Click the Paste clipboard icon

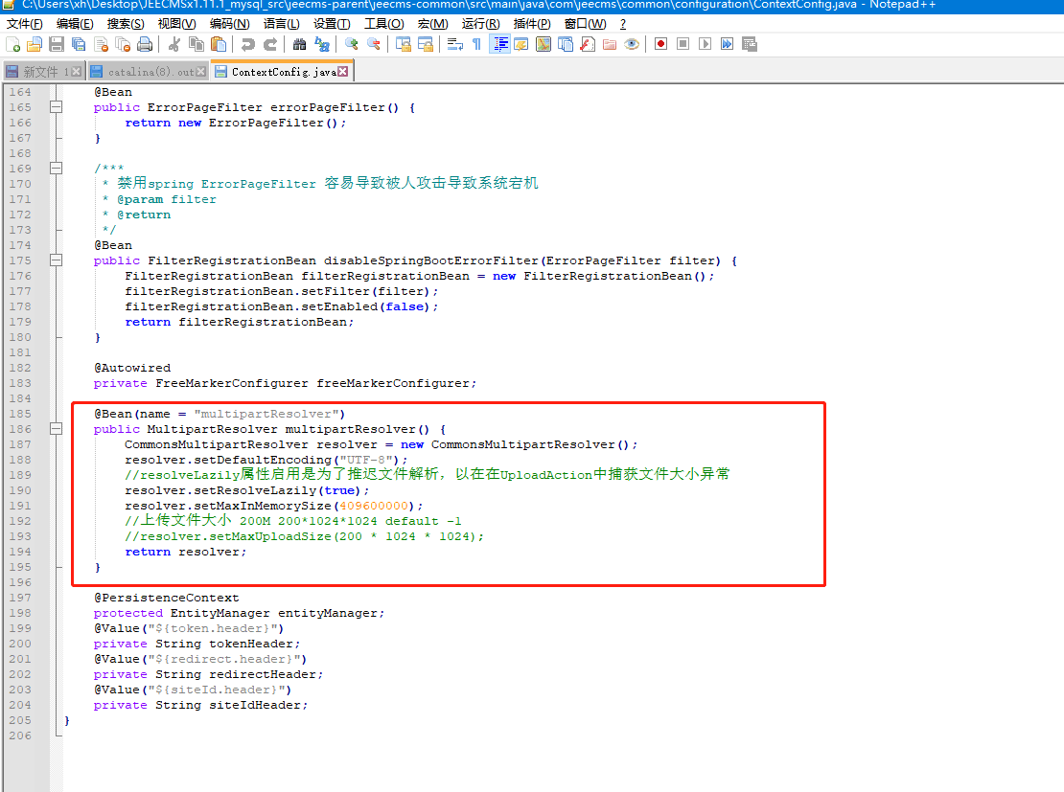point(219,45)
